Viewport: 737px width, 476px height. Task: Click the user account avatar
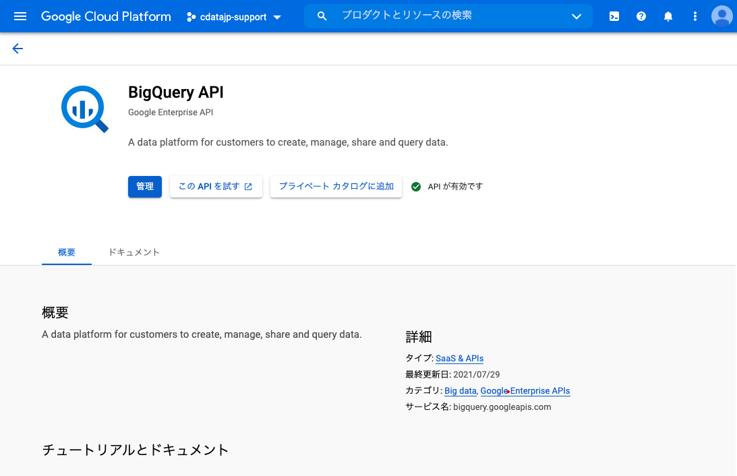(x=721, y=16)
